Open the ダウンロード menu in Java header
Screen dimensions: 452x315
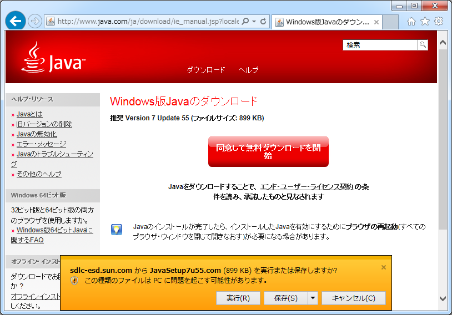tap(205, 70)
